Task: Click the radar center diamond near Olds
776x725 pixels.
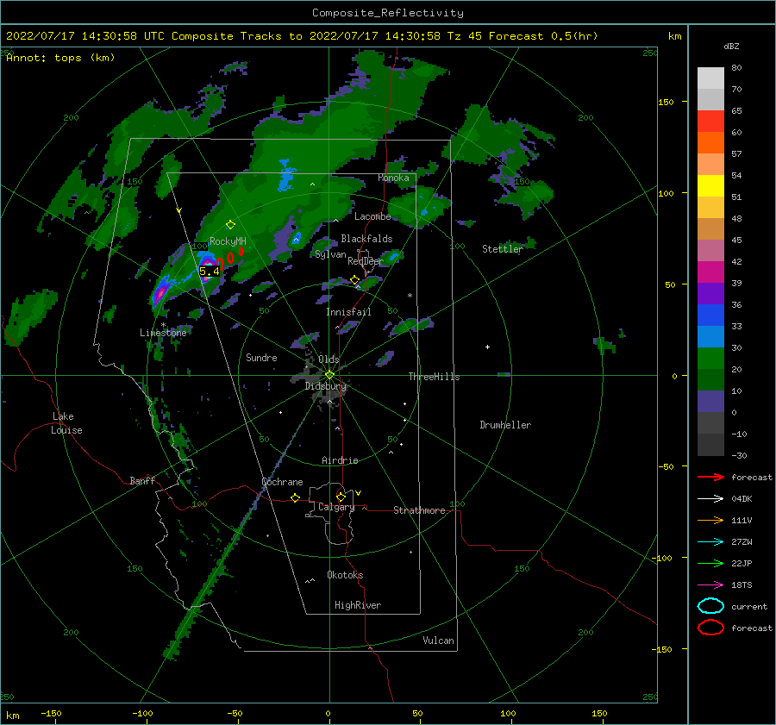Action: coord(329,375)
